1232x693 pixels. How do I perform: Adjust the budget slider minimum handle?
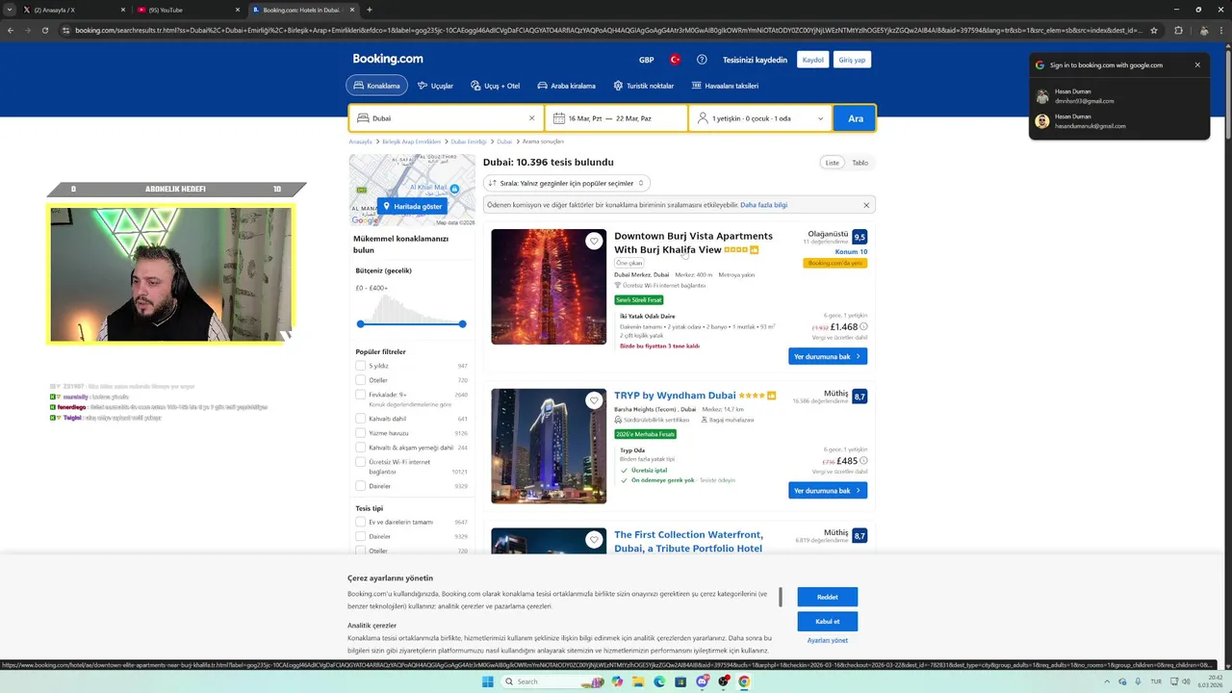tap(361, 324)
